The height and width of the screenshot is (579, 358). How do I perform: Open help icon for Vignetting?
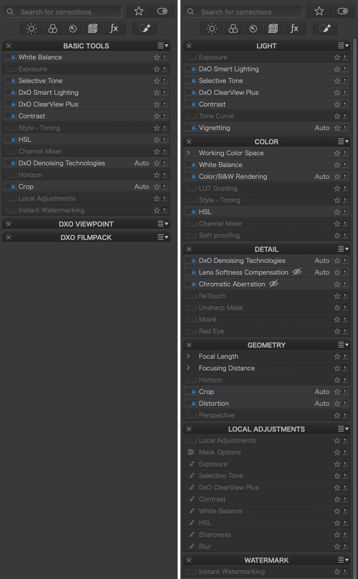tap(345, 128)
